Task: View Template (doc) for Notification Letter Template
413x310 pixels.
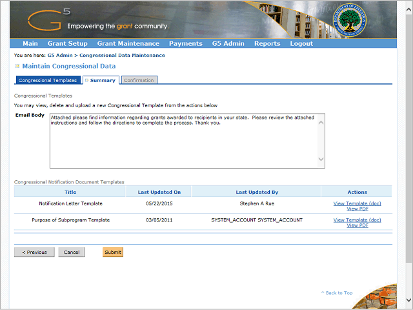Action: click(x=357, y=203)
